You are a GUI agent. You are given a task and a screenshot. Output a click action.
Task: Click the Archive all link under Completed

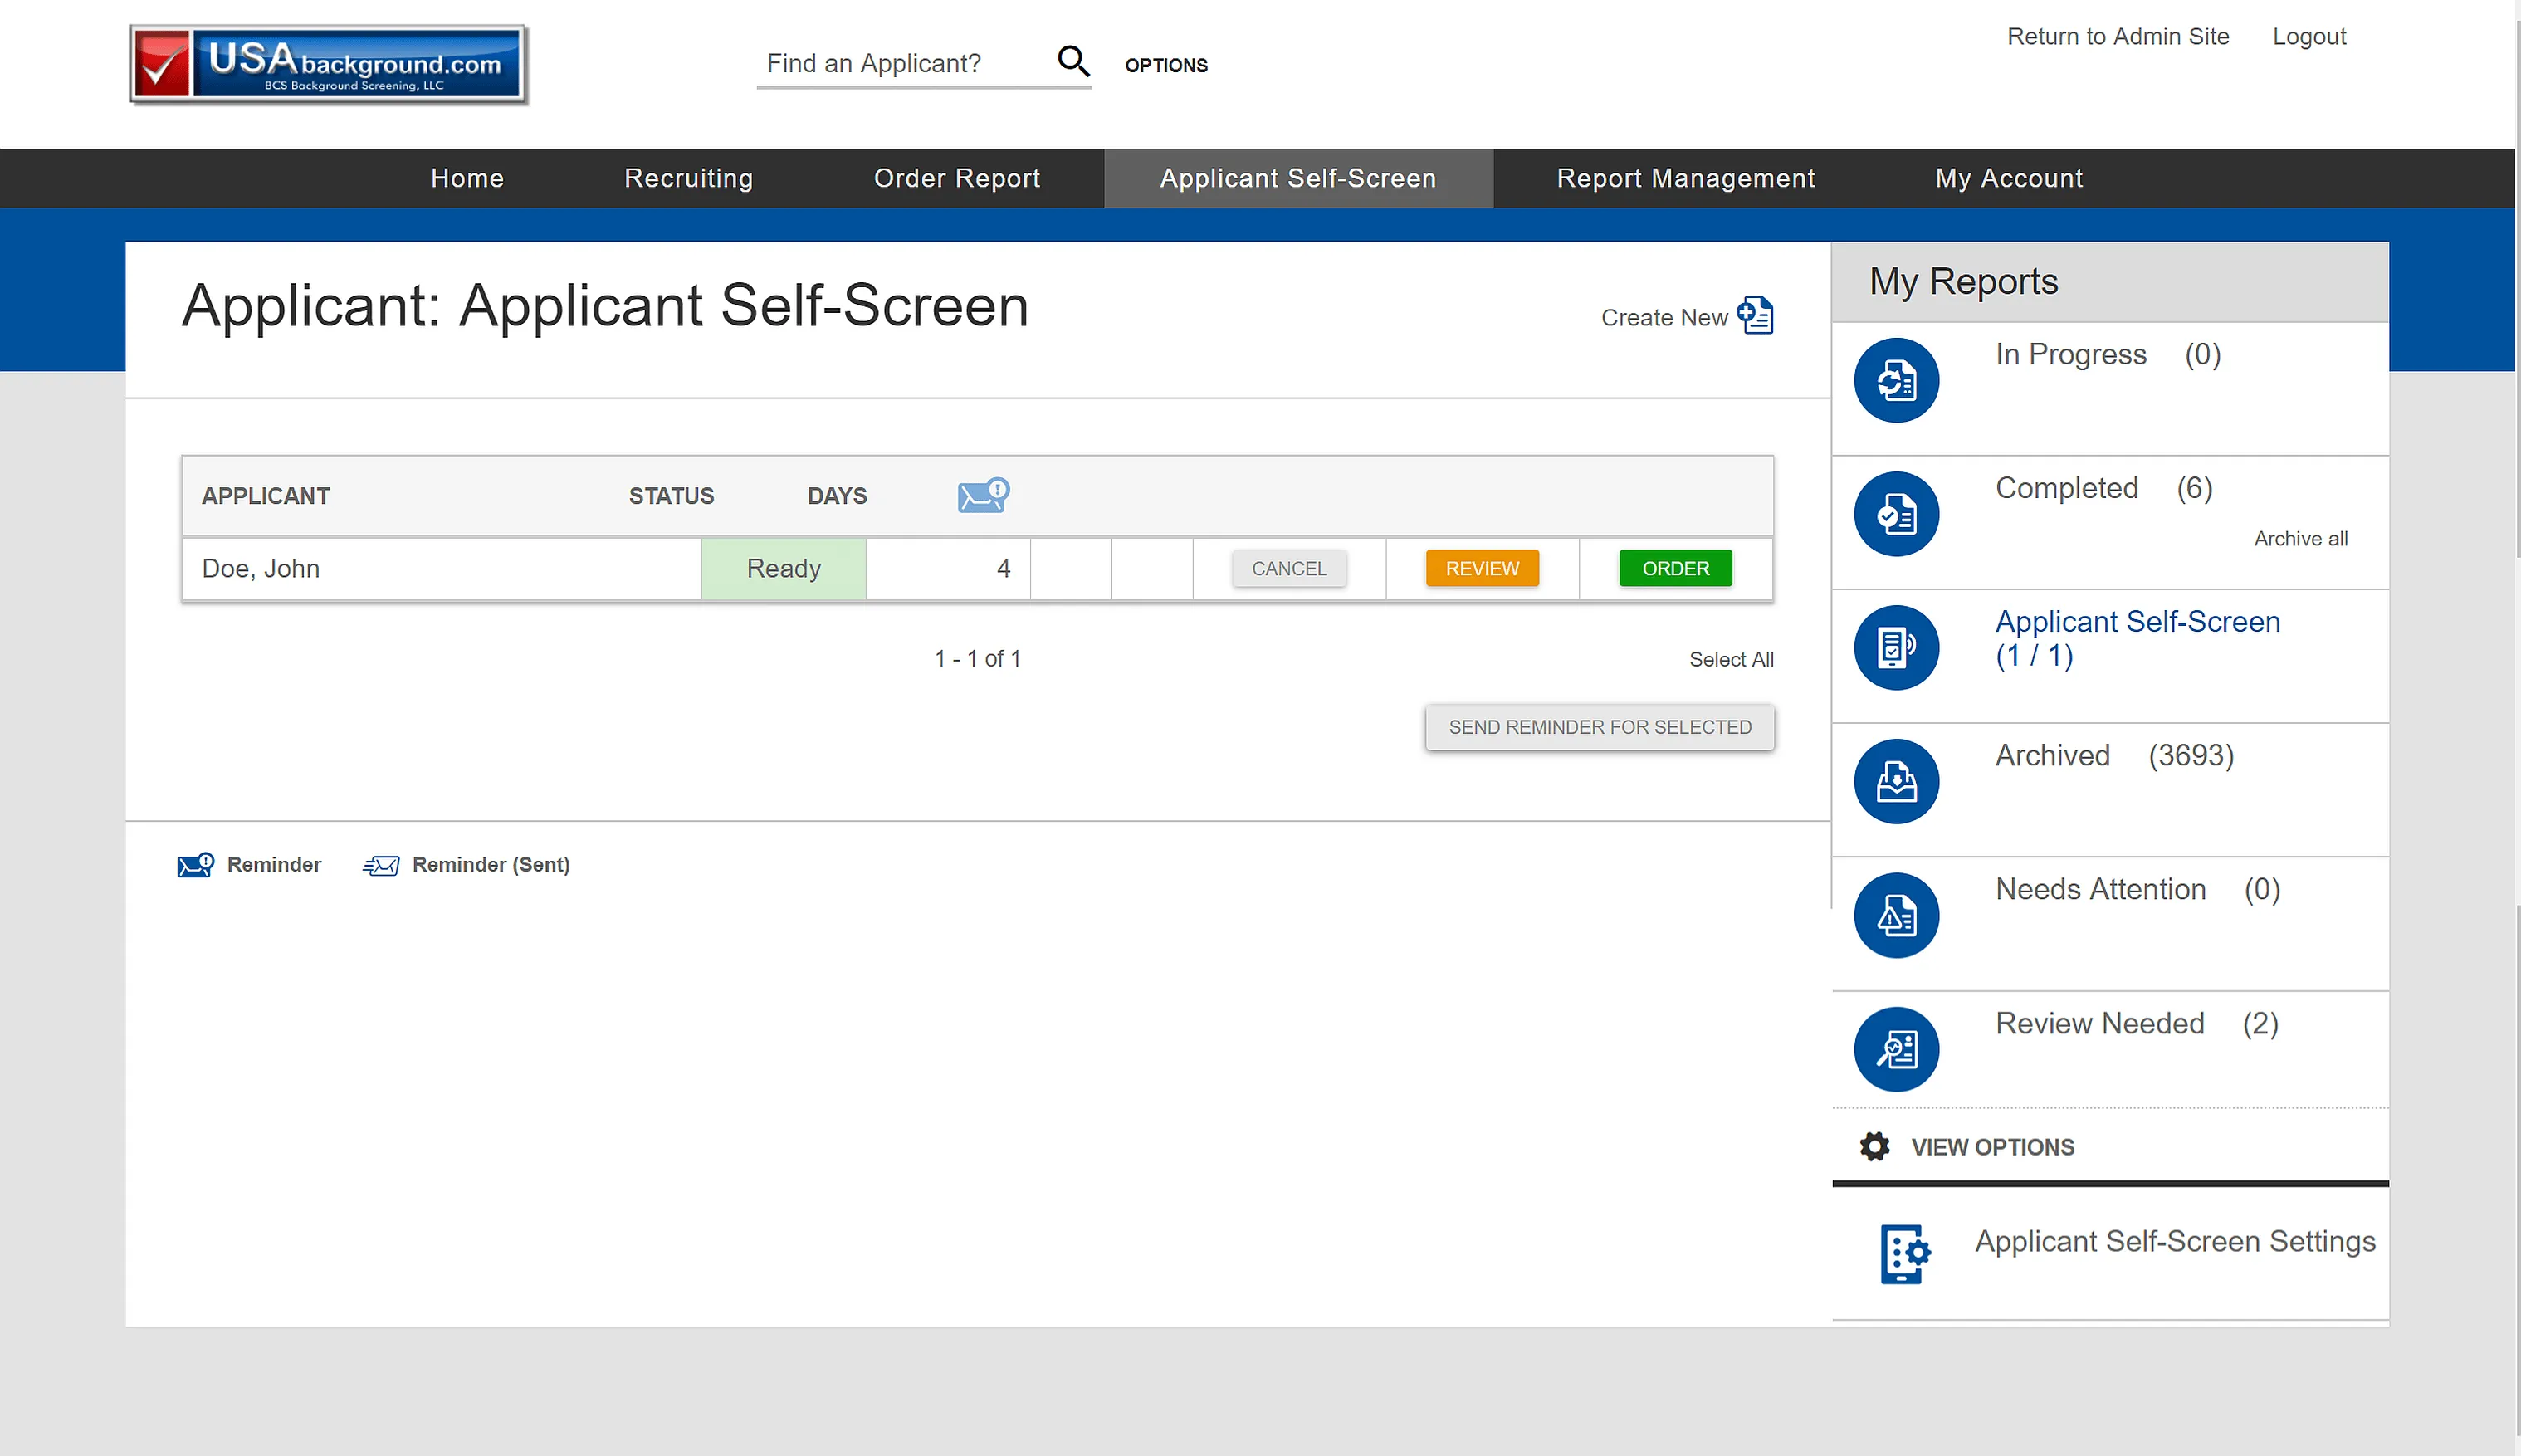pos(2300,538)
